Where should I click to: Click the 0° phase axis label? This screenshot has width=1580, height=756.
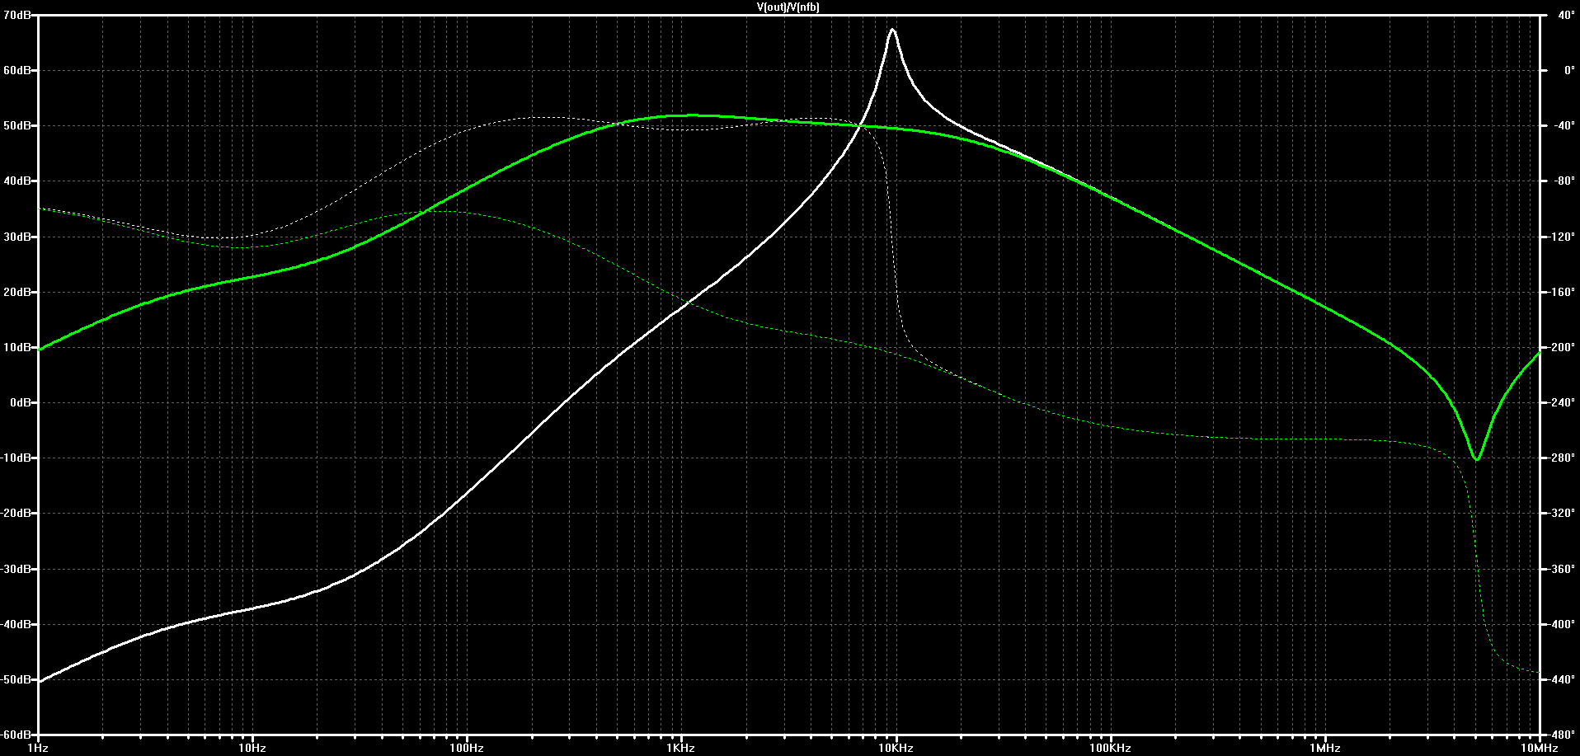coord(1568,70)
